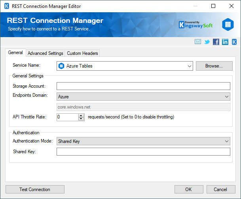Click the Authentication Mode label
Screen dimensions: 241x199
(32, 141)
